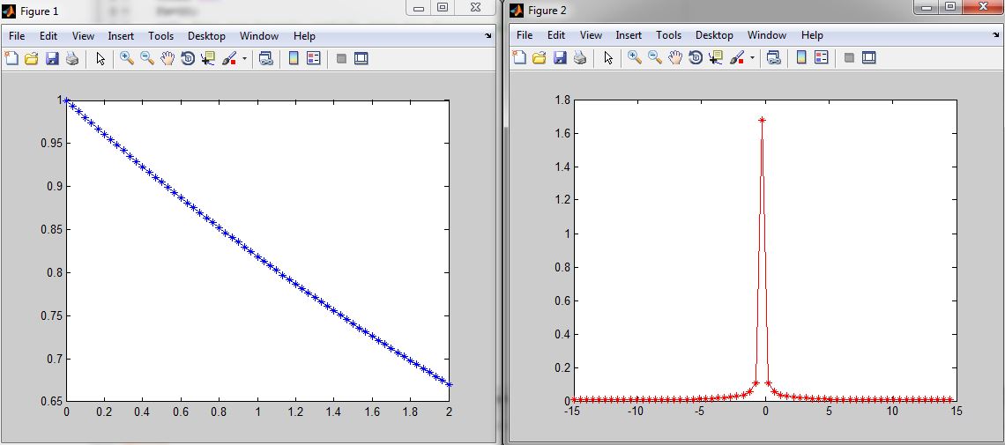This screenshot has width=1005, height=445.
Task: Open the Tools menu in Figure 1
Action: [160, 36]
